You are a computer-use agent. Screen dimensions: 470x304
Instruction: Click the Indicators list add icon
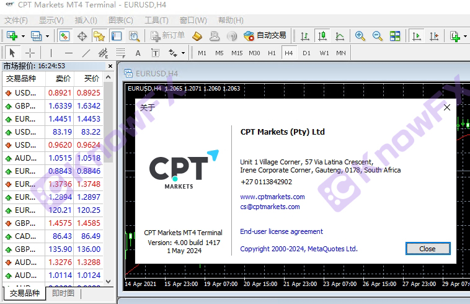pyautogui.click(x=455, y=36)
